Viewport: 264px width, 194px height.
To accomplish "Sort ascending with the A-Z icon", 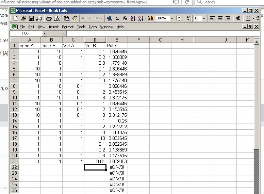I will (x=133, y=18).
